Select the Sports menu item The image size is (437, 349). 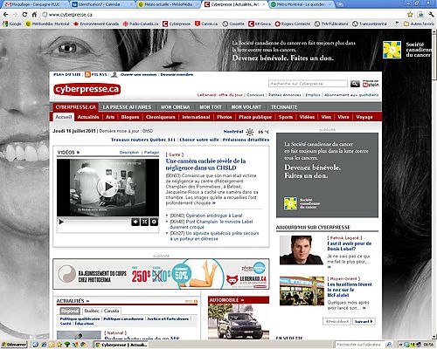click(x=286, y=117)
